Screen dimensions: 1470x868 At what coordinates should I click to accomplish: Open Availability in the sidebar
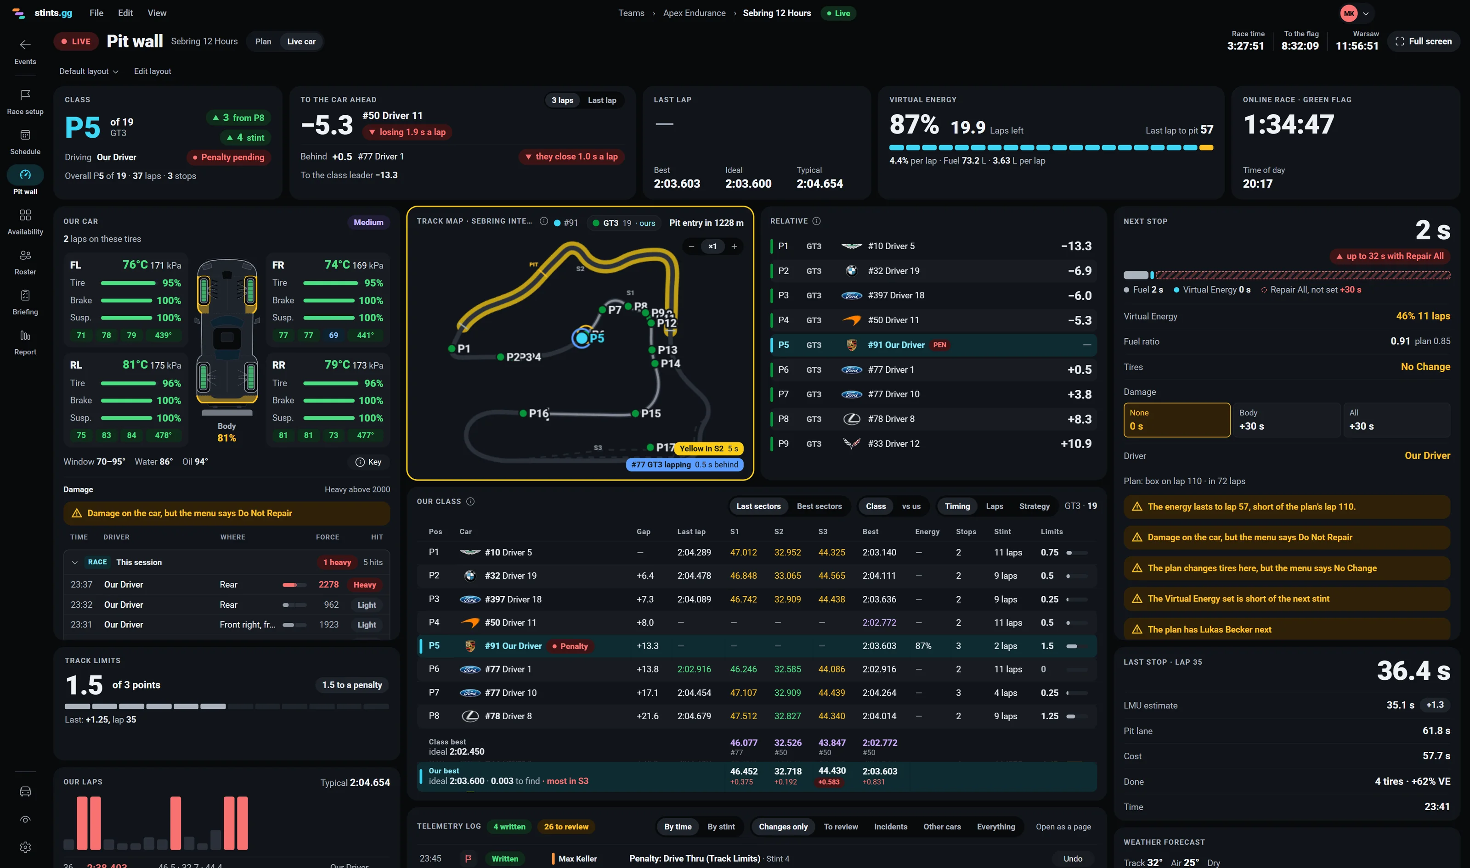click(25, 222)
